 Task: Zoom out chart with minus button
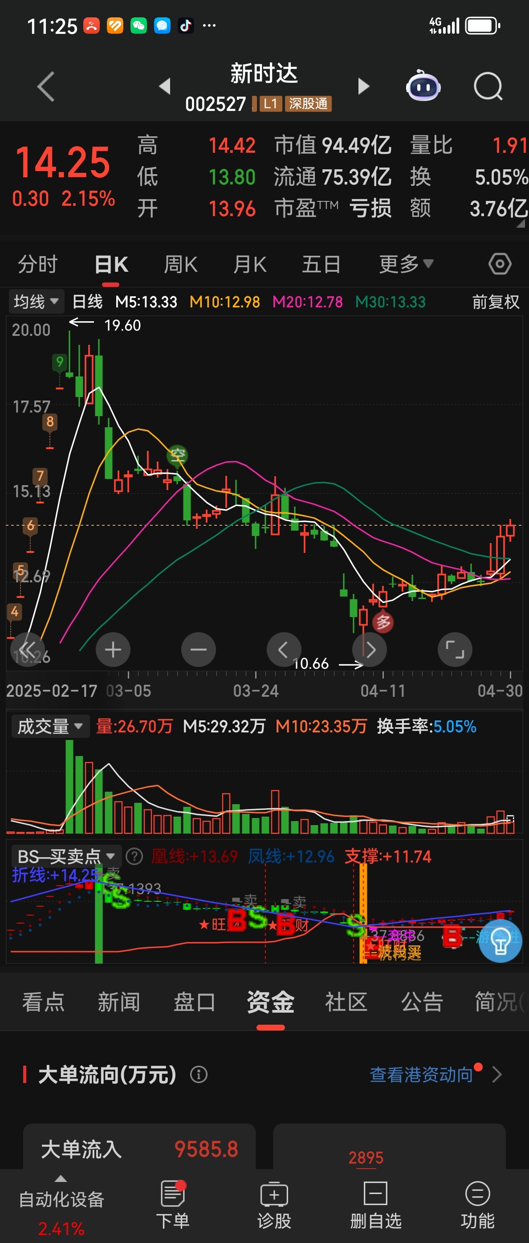(198, 650)
